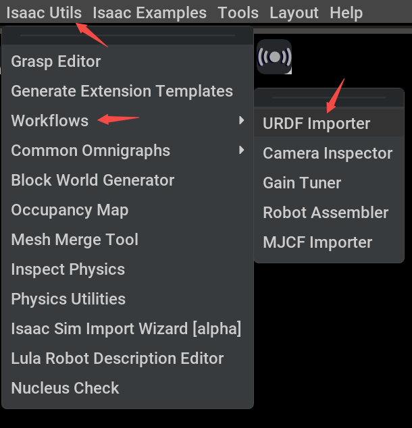Open the Help menu
The width and height of the screenshot is (412, 428).
coord(346,13)
